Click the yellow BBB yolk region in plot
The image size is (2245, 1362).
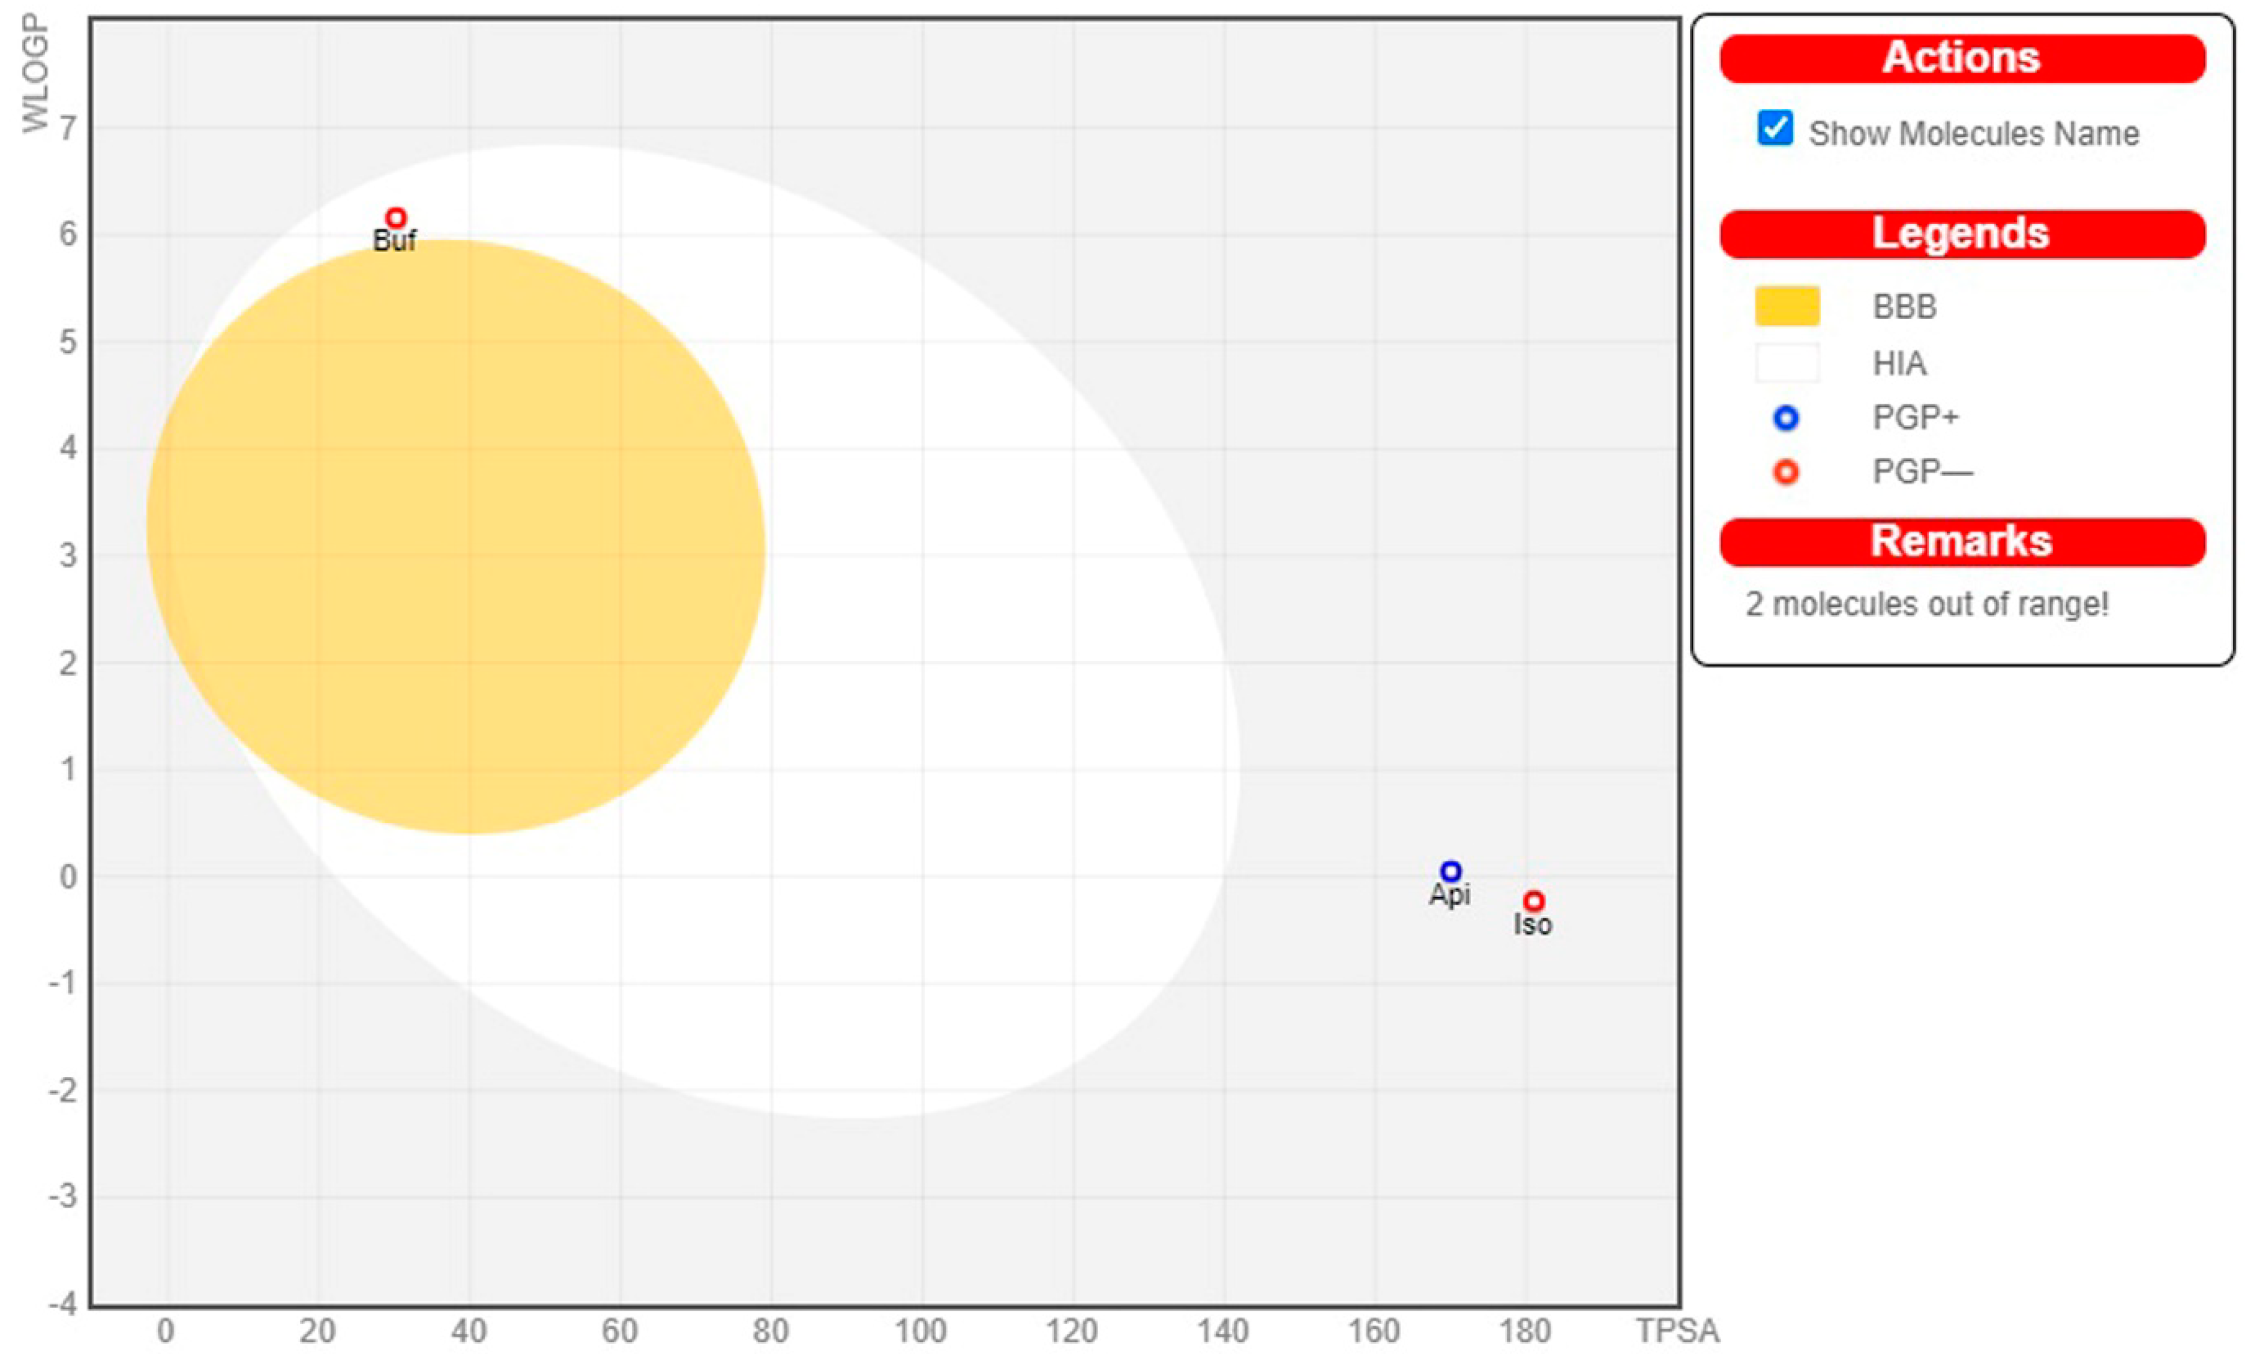pyautogui.click(x=455, y=538)
